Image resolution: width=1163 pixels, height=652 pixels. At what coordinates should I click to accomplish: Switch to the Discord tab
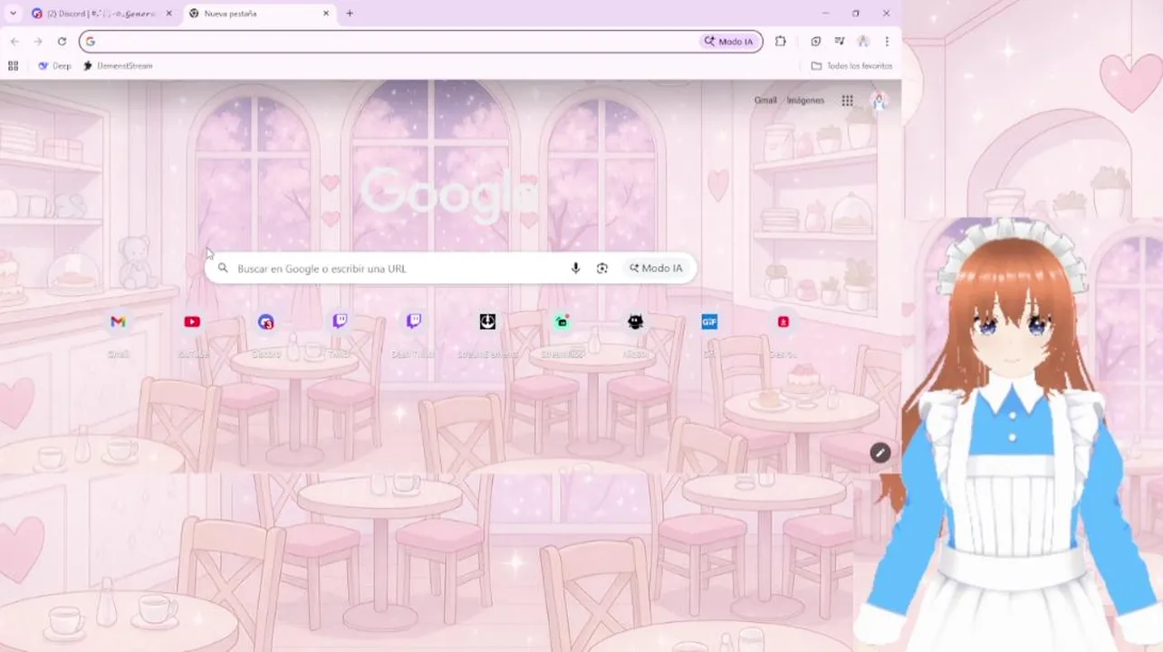pyautogui.click(x=101, y=14)
